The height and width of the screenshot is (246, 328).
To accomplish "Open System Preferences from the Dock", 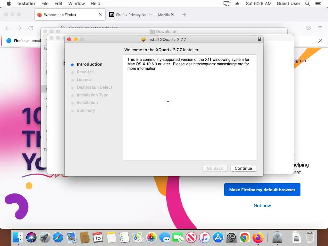I will 231,237.
